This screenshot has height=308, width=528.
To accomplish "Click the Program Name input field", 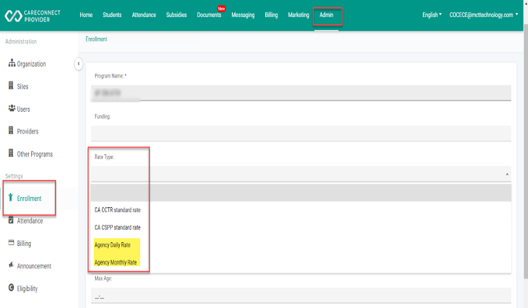I will (301, 92).
